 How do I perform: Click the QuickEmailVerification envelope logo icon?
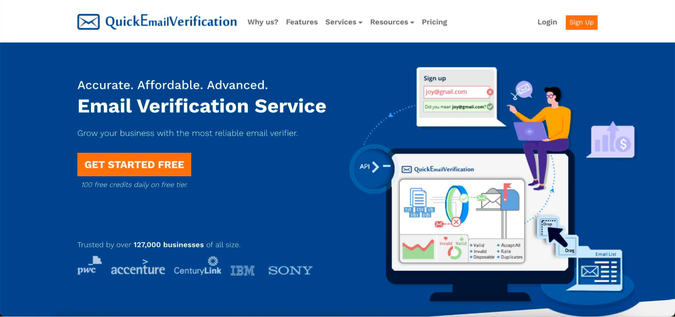(88, 22)
